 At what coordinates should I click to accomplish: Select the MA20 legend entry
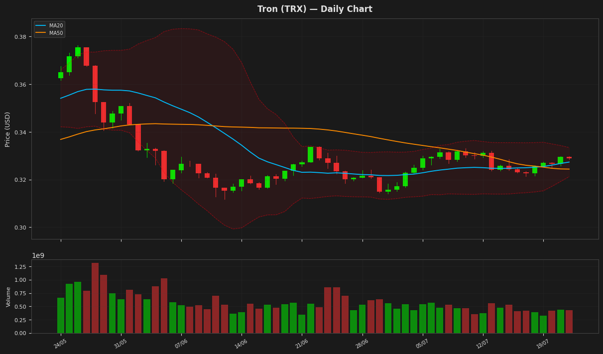pos(49,25)
